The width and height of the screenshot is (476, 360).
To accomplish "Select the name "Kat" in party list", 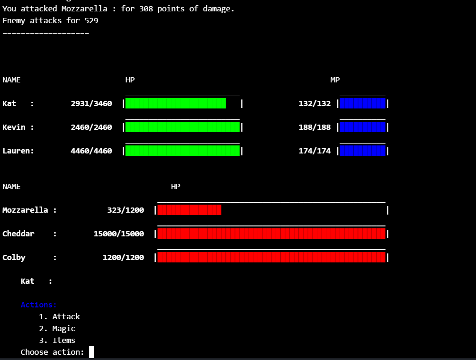I will coord(9,103).
